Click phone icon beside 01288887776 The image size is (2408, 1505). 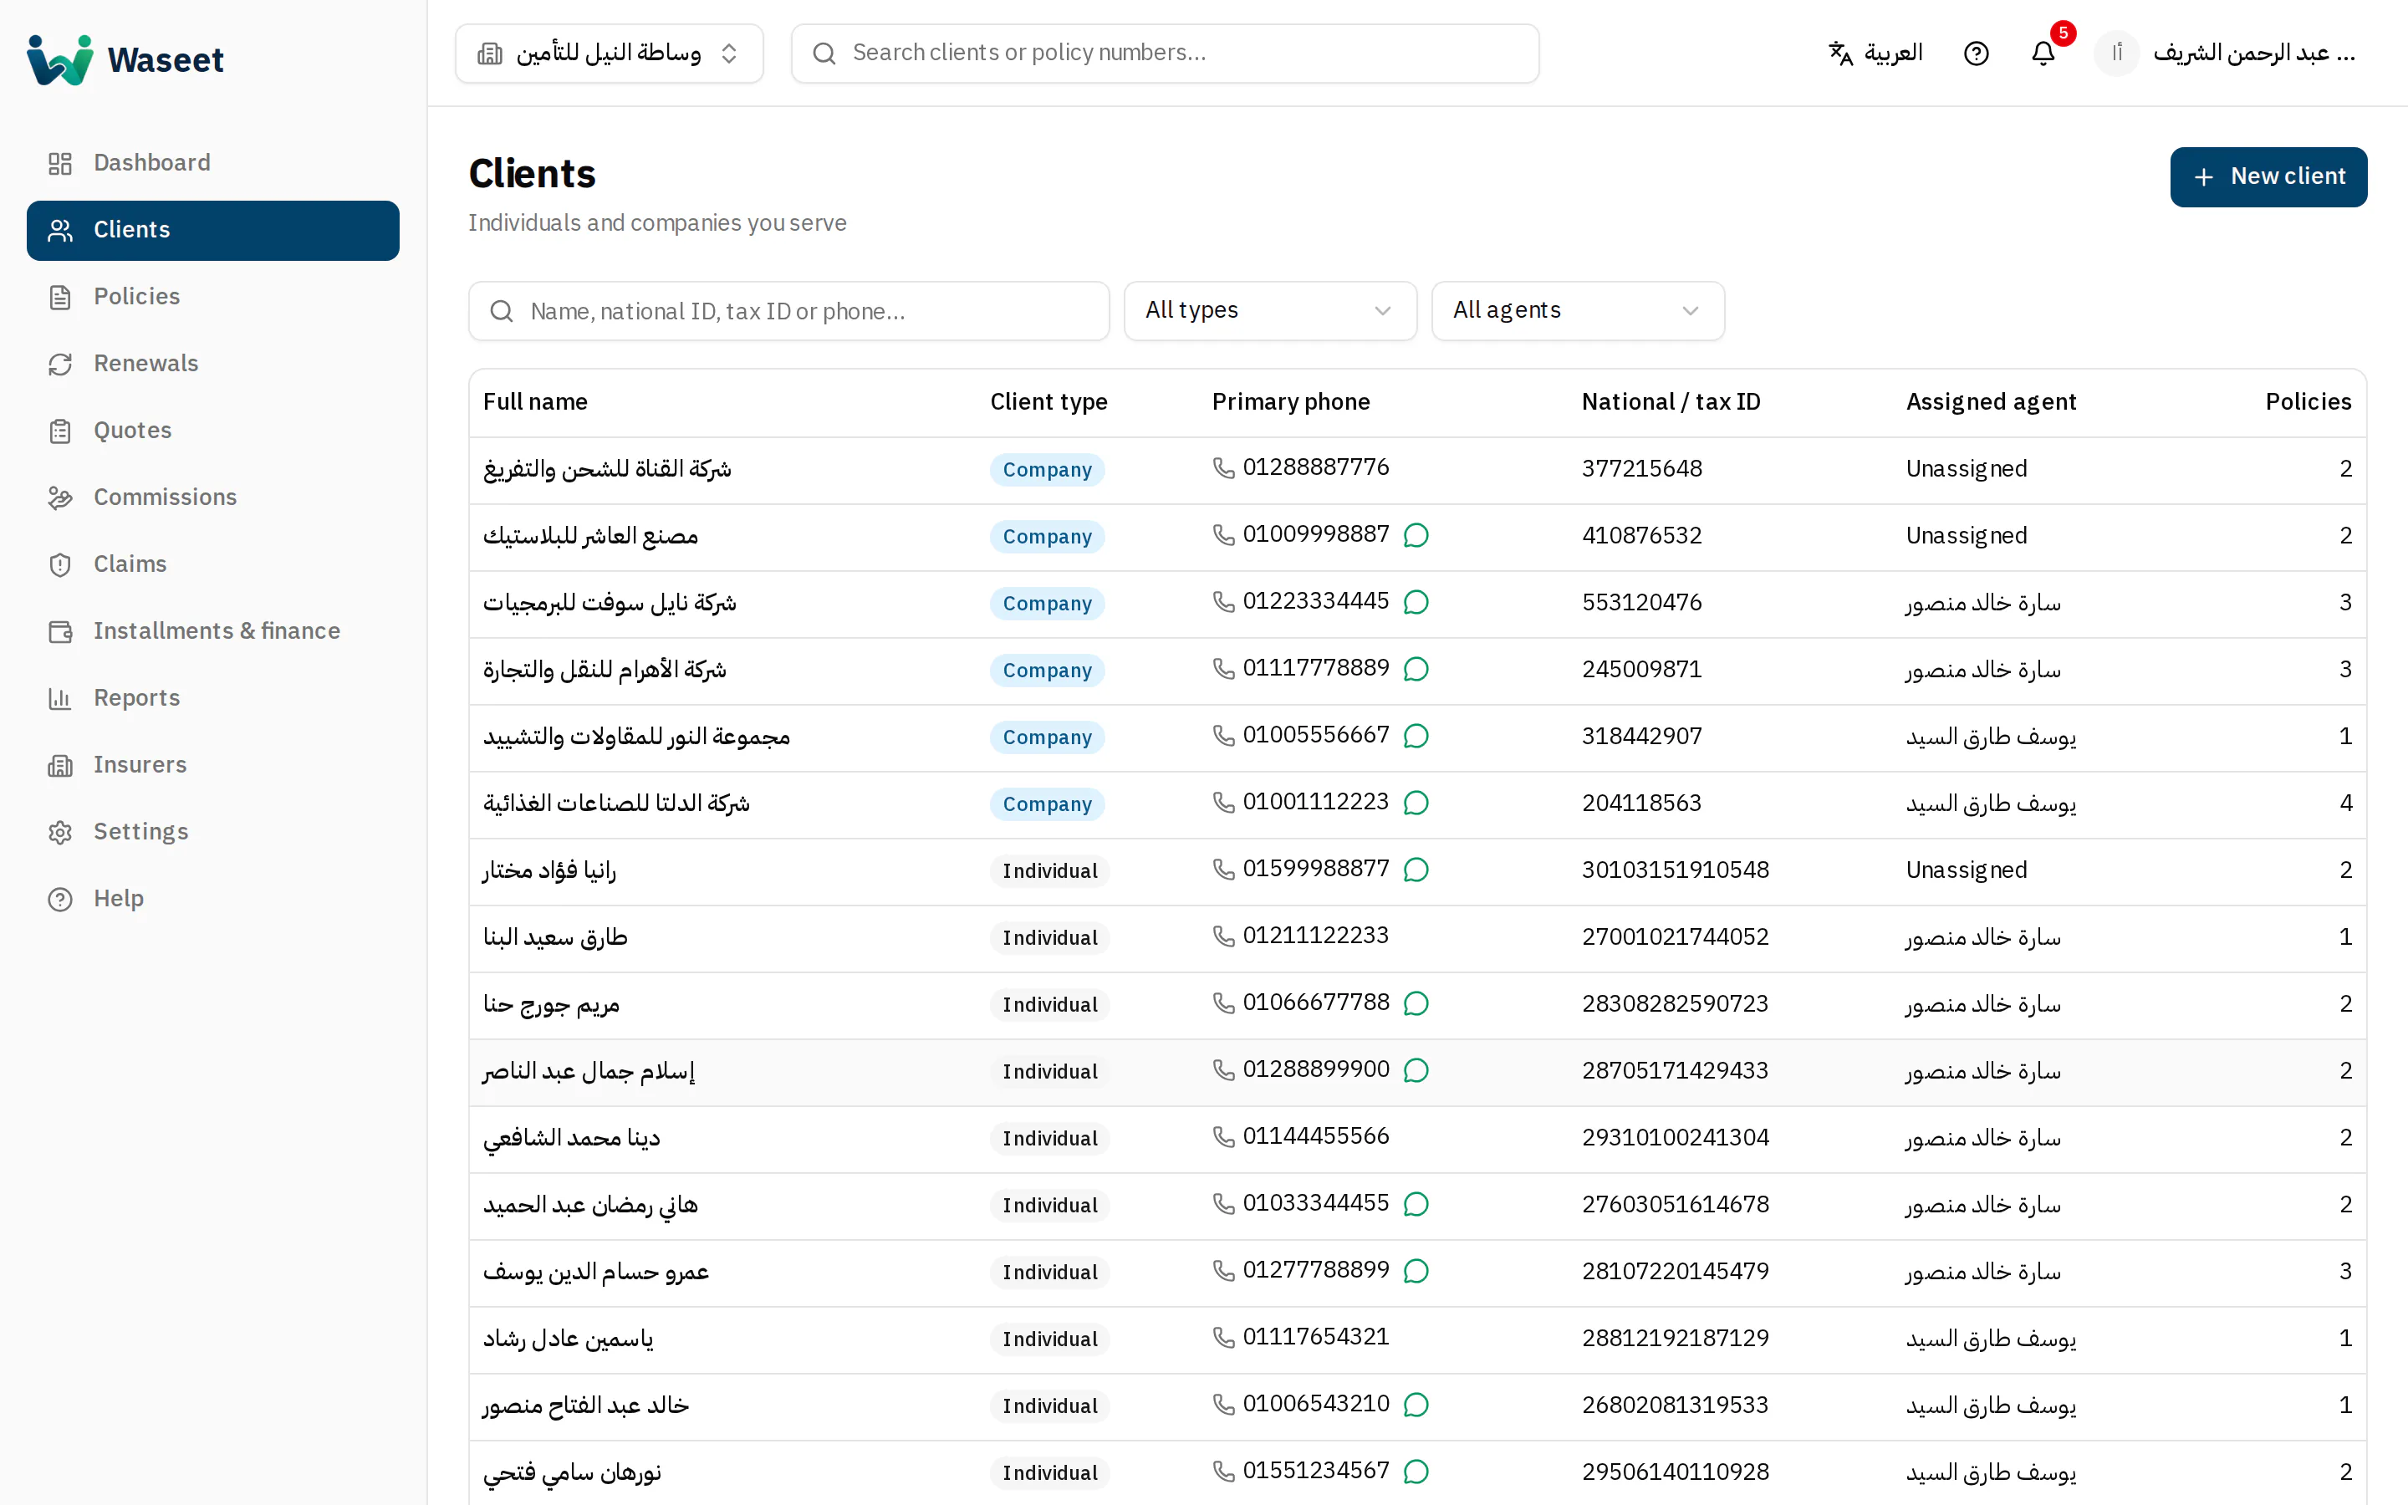pyautogui.click(x=1223, y=468)
